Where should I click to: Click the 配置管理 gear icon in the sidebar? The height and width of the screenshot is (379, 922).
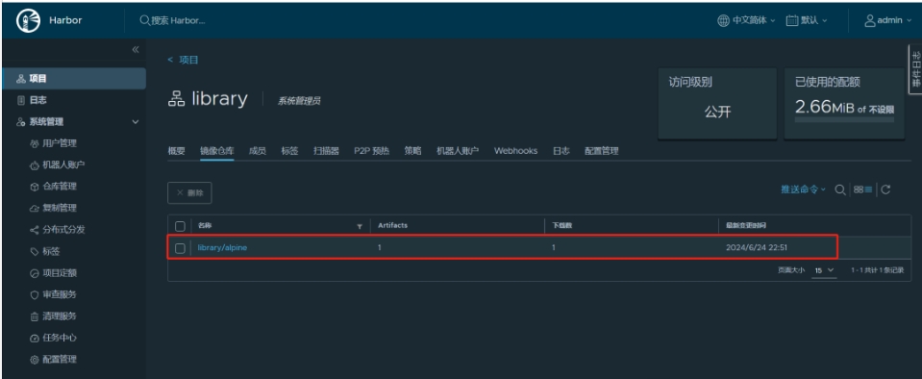34,360
